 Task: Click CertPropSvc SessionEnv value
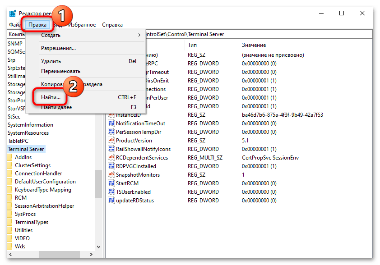pyautogui.click(x=270, y=158)
